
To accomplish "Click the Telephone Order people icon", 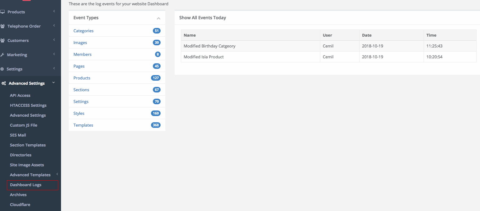I will tap(3, 26).
